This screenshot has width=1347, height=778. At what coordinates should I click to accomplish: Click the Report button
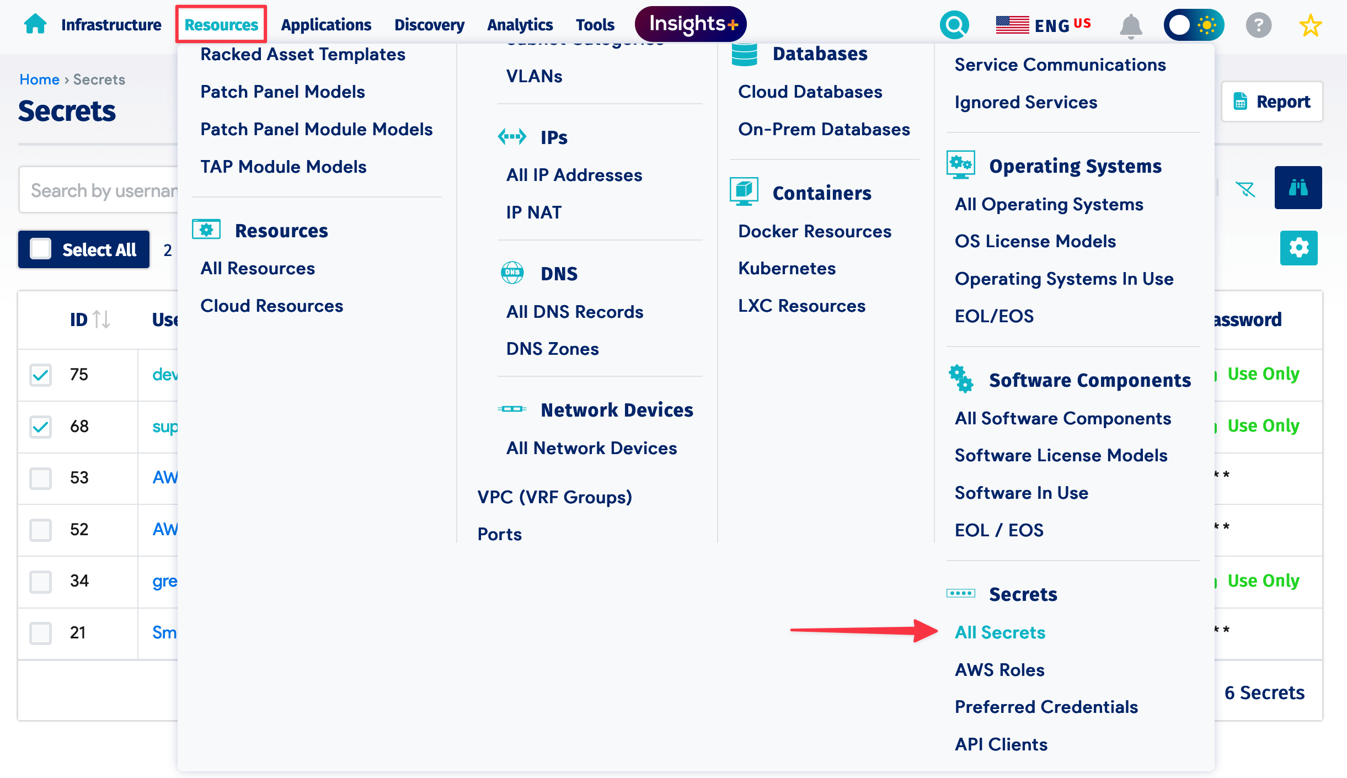pos(1272,102)
